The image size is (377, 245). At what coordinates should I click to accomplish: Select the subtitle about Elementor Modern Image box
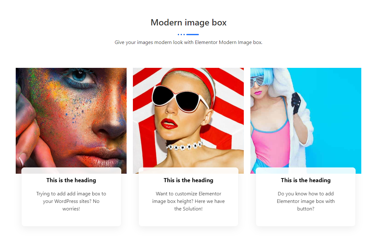pyautogui.click(x=188, y=42)
